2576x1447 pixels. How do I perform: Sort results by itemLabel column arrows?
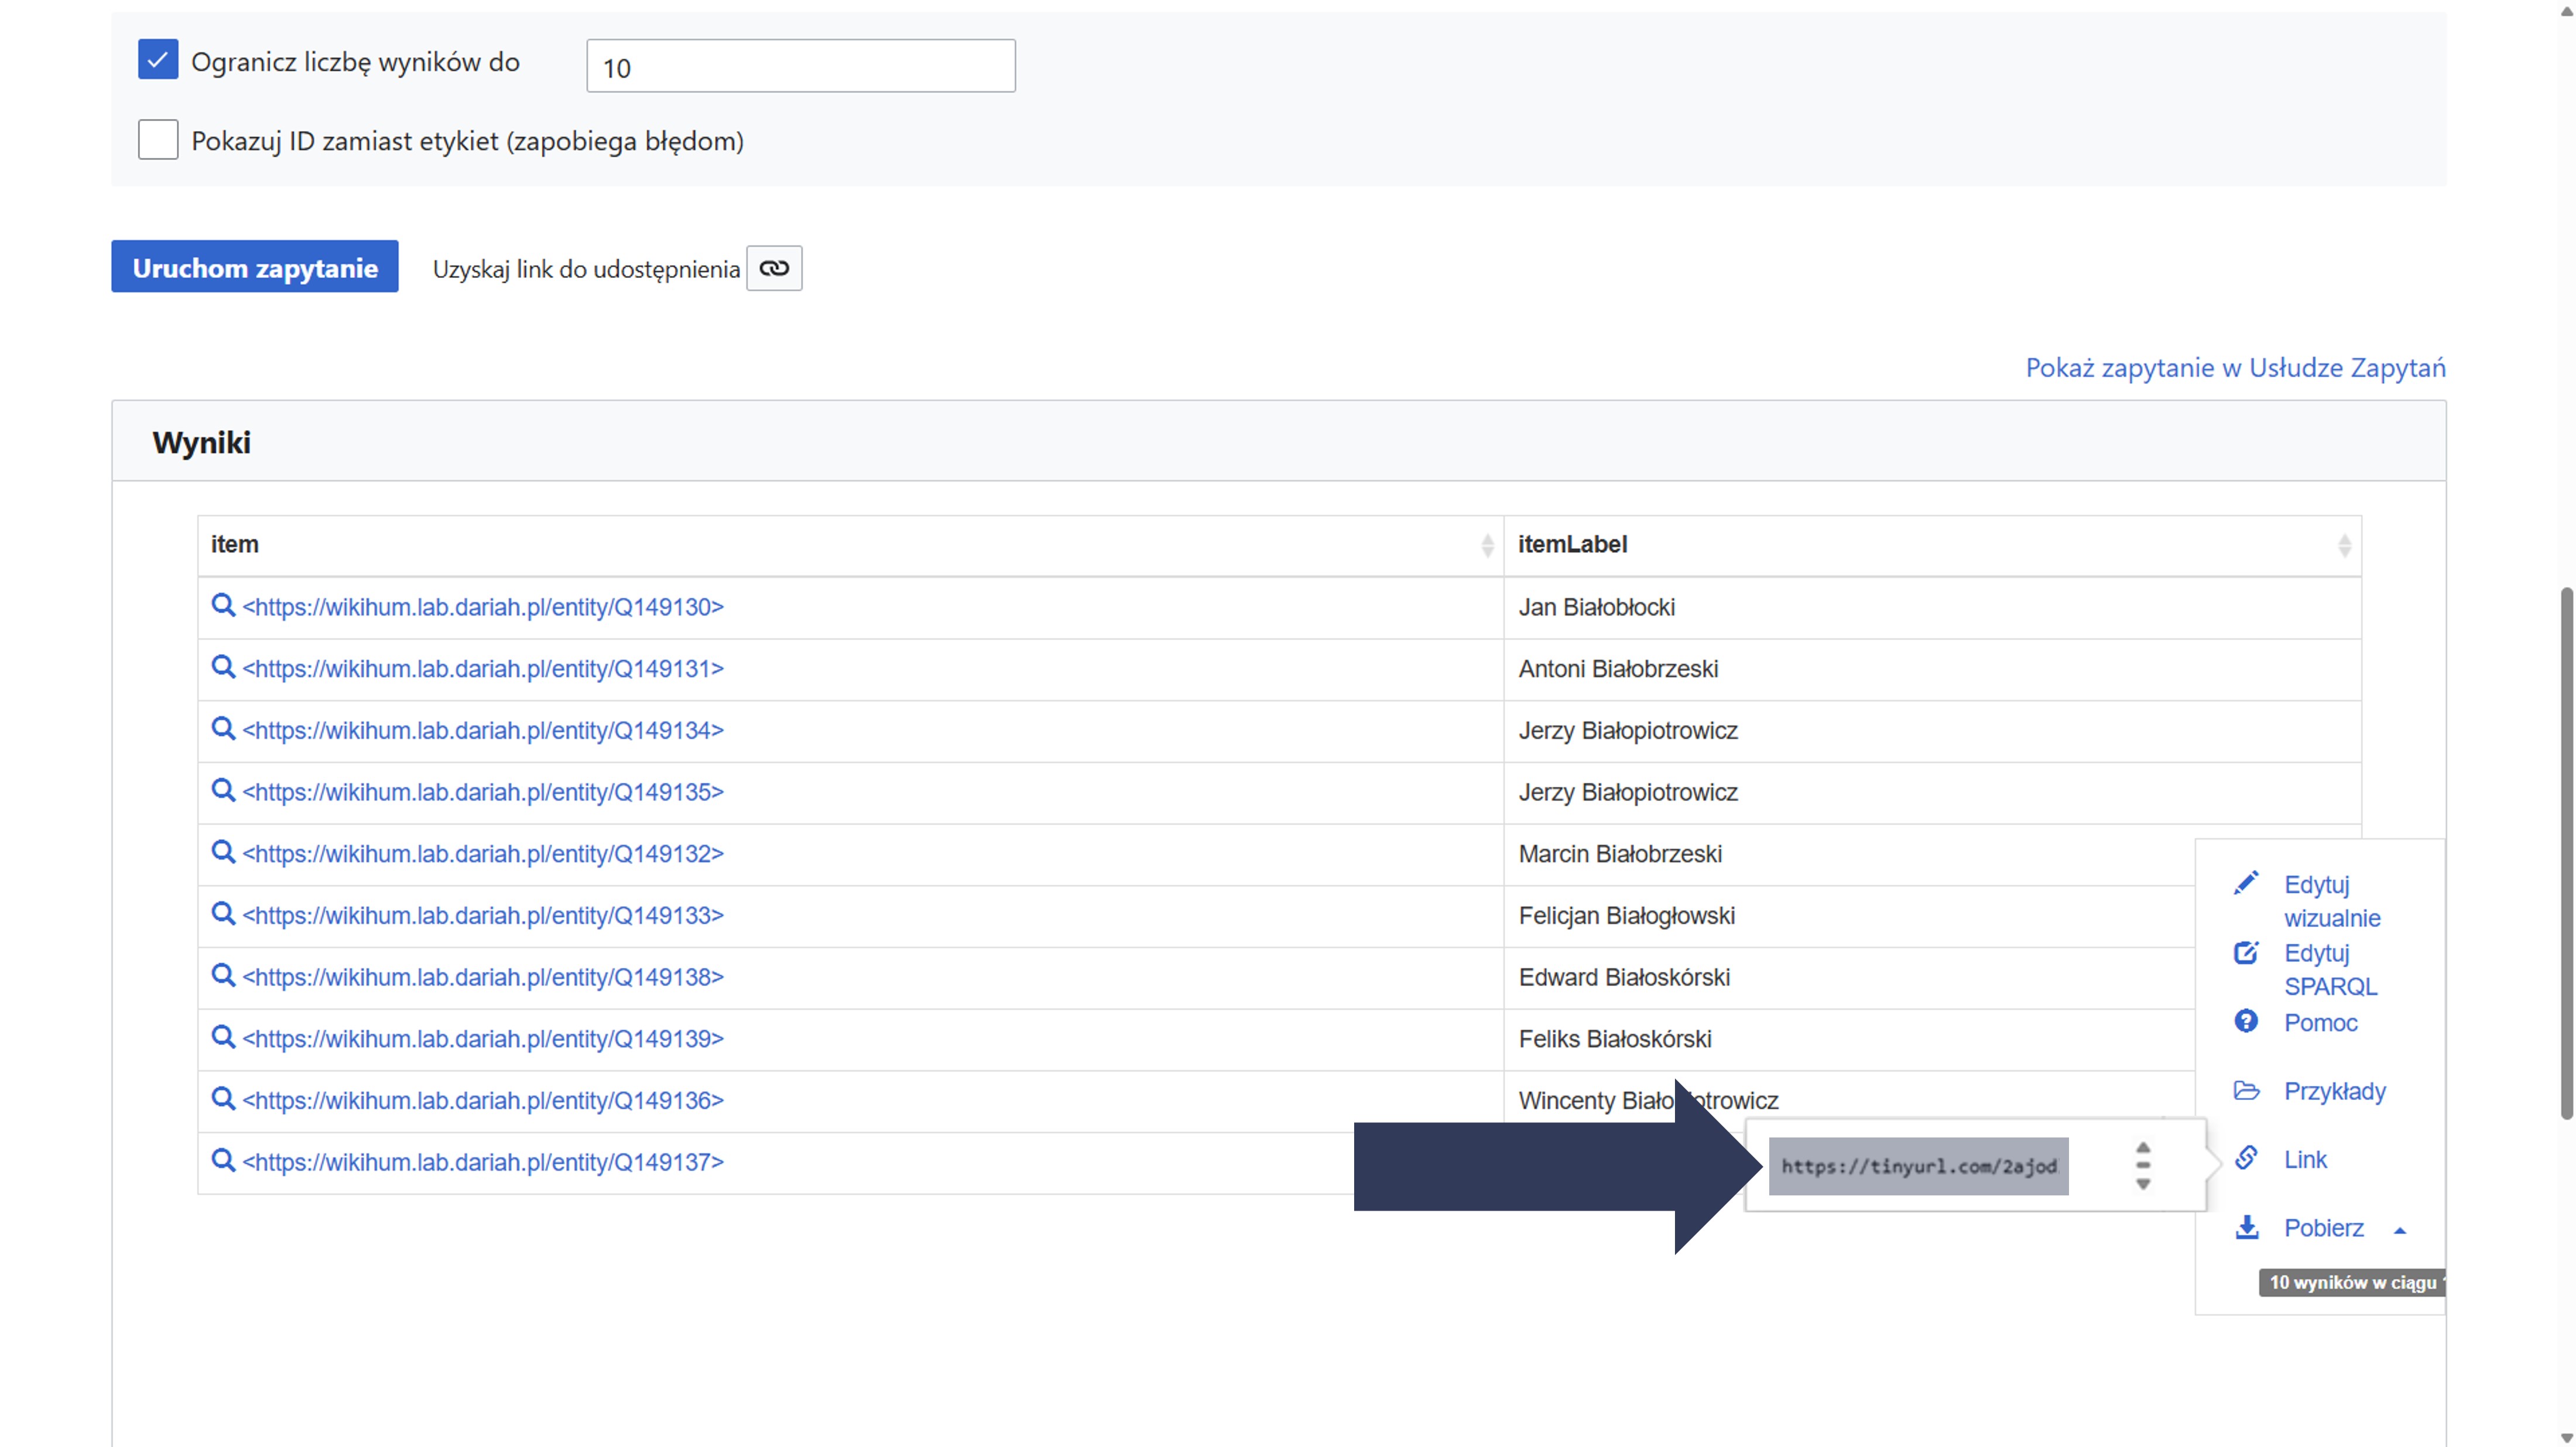coord(2344,545)
